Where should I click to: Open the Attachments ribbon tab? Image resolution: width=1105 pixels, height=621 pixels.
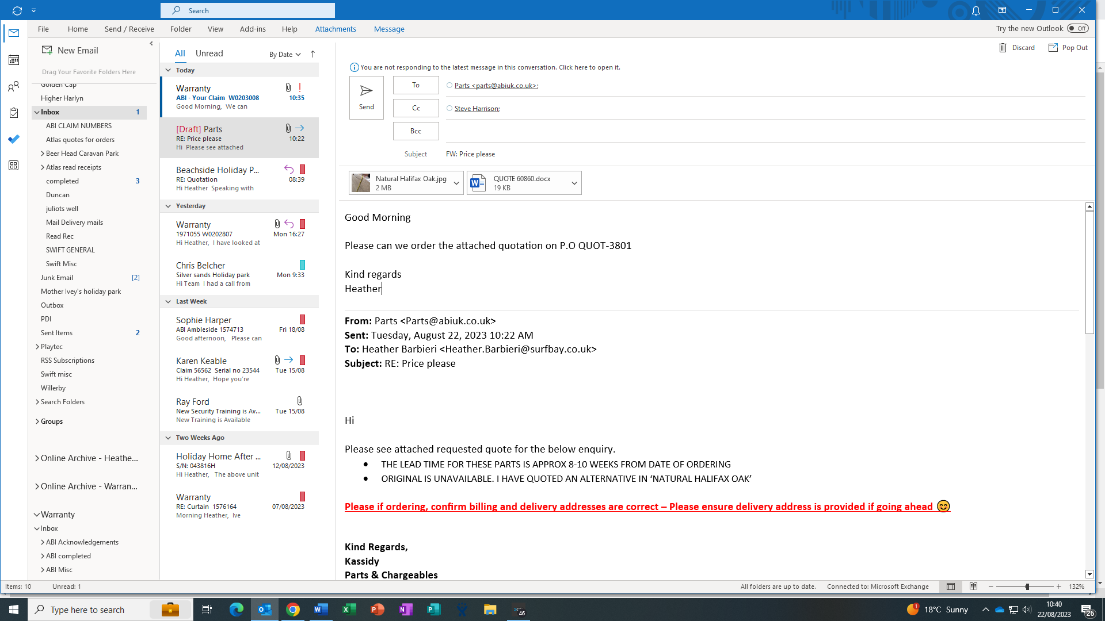[x=336, y=29]
